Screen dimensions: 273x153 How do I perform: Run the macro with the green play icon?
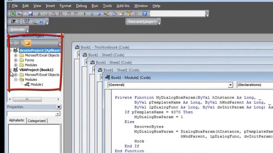tap(85, 14)
